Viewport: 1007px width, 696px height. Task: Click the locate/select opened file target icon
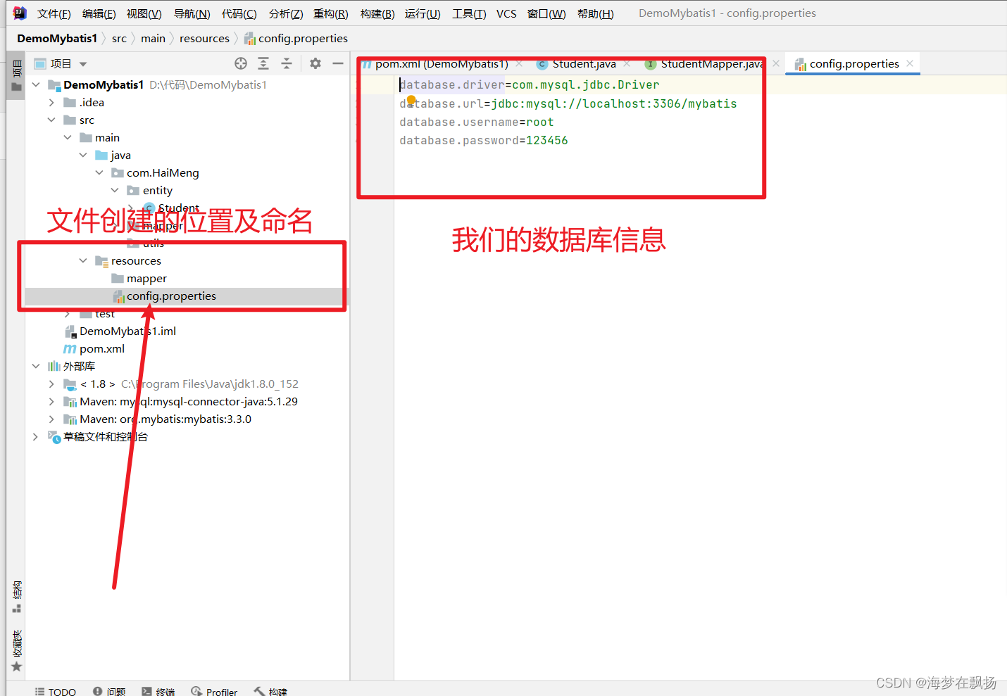241,63
